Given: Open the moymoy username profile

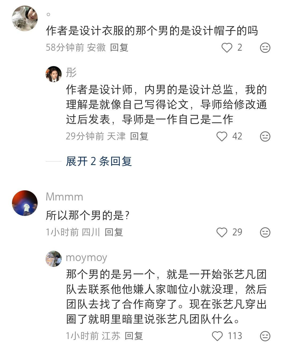Looking at the screenshot, I should point(86,258).
